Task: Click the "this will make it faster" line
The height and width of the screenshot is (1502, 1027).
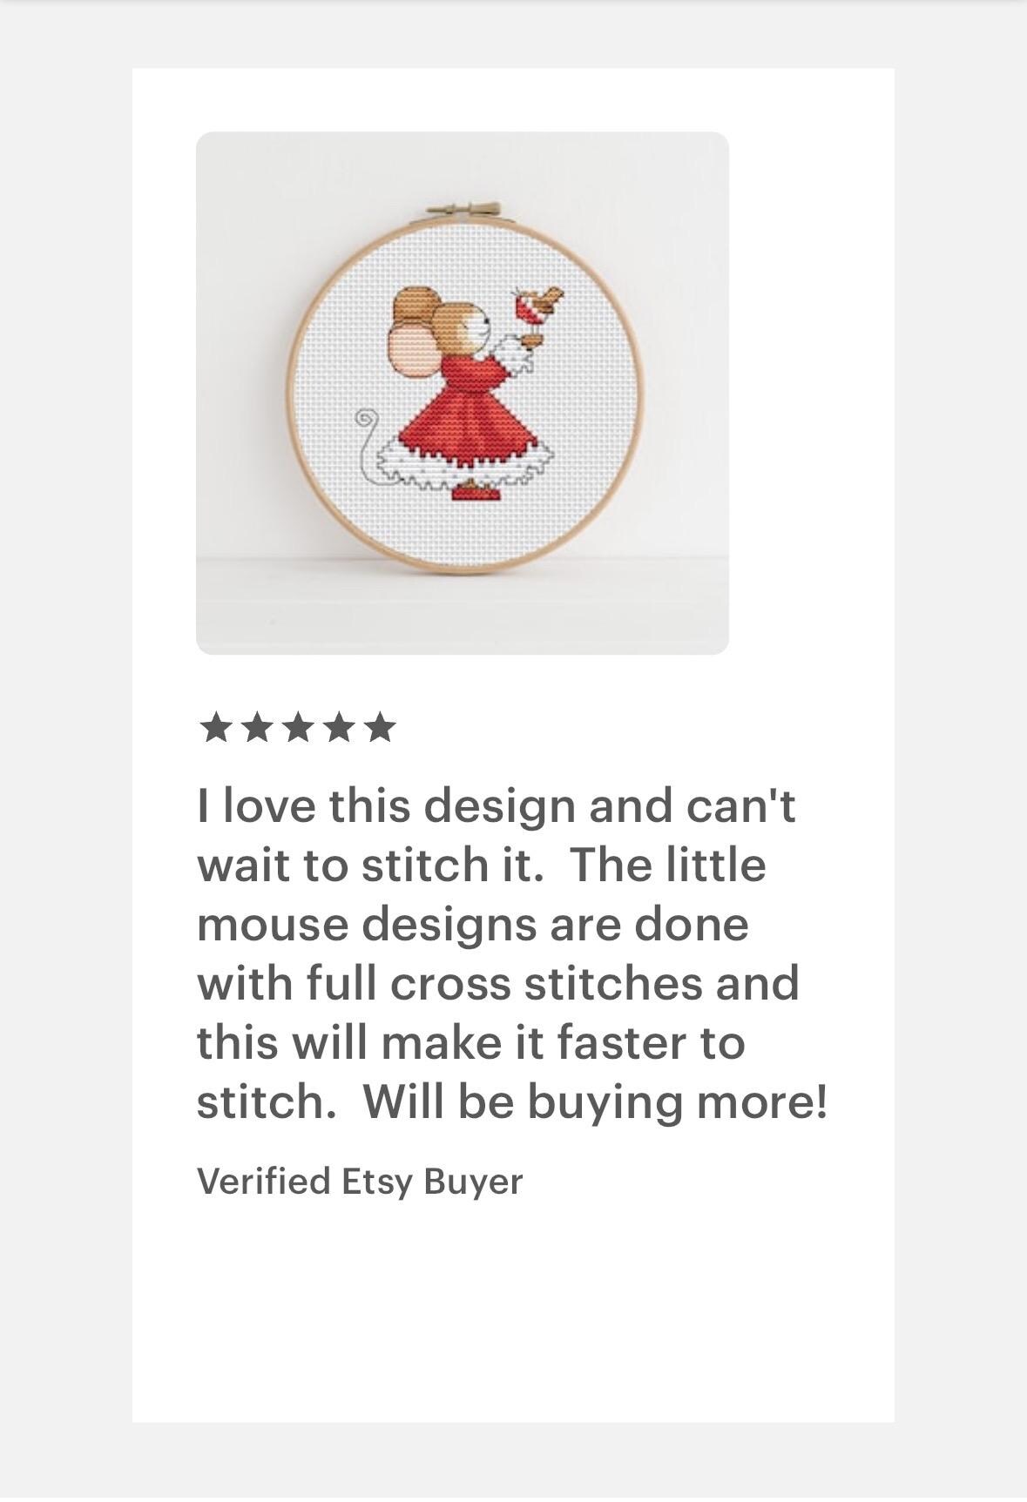Action: click(471, 1041)
